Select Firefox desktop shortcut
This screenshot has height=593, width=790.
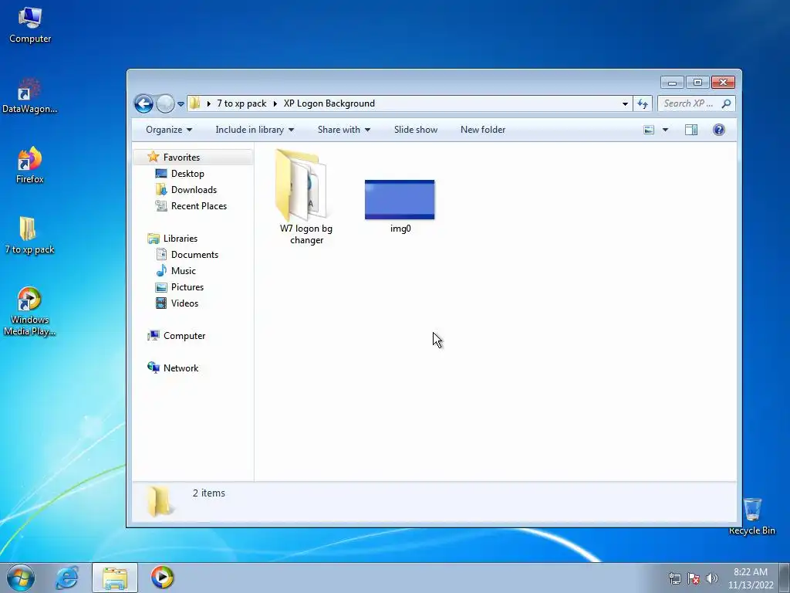pos(30,165)
